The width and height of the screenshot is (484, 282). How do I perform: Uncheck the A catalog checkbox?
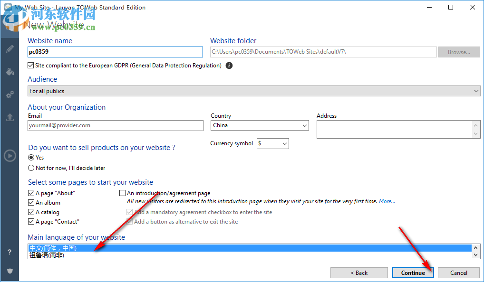click(31, 212)
